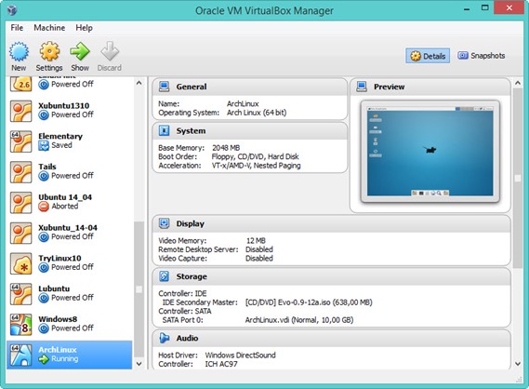529x389 pixels.
Task: Click the Saved state icon under Elementary
Action: coord(44,145)
